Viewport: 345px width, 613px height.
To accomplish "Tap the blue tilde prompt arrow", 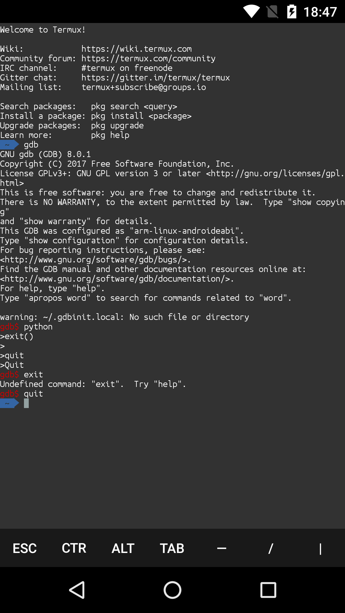I will pos(10,403).
